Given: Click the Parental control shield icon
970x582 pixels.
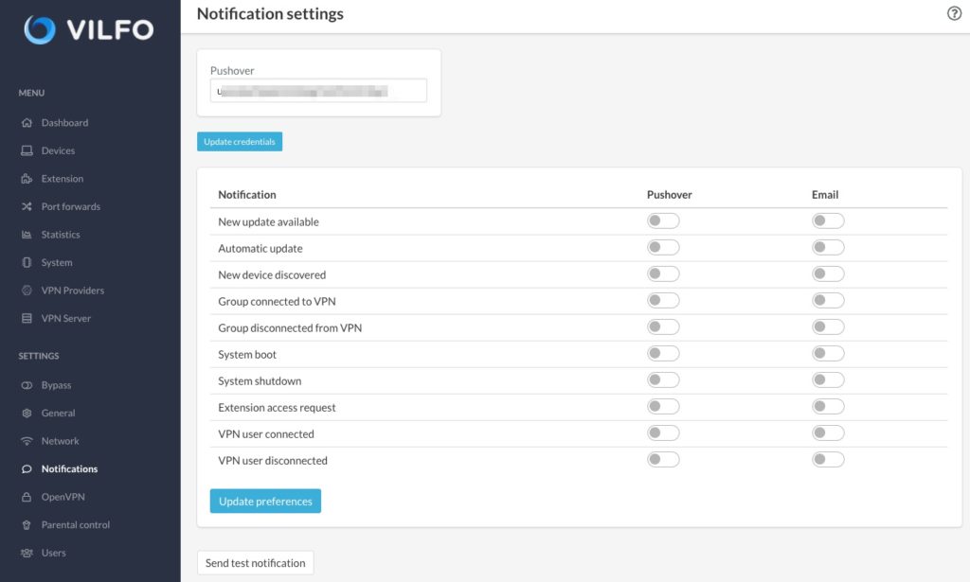Looking at the screenshot, I should coord(27,525).
